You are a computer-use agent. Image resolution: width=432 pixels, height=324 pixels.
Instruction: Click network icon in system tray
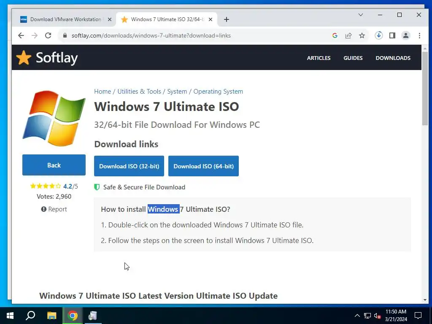(367, 316)
